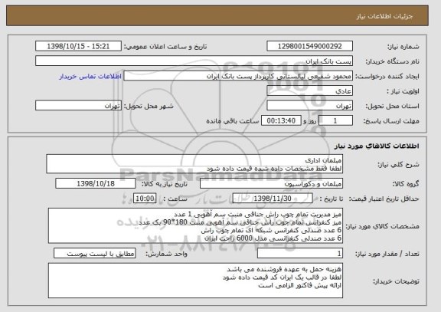Click the unit of measure field مطابق با لیست پیوست
This screenshot has height=312, width=441.
[95, 254]
